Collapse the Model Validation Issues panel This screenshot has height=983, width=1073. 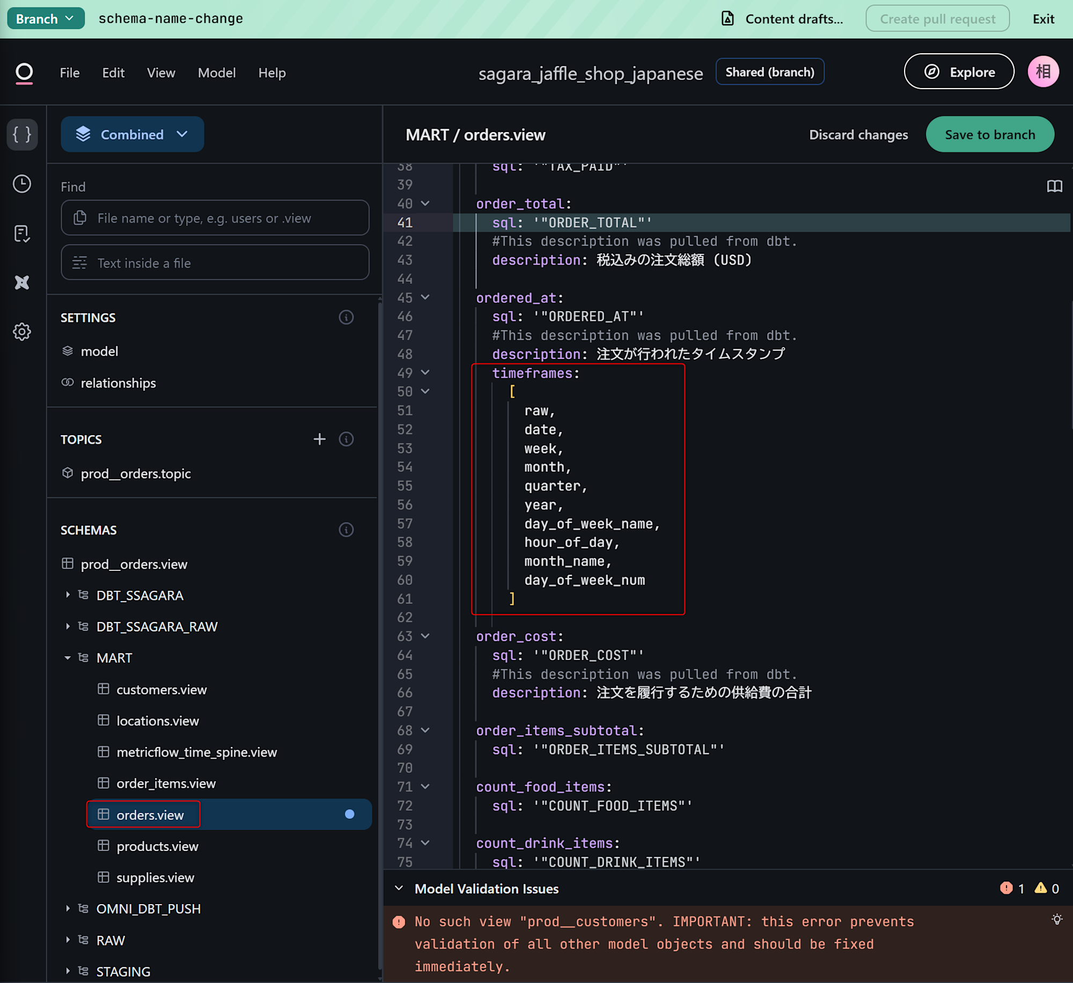[x=399, y=889]
